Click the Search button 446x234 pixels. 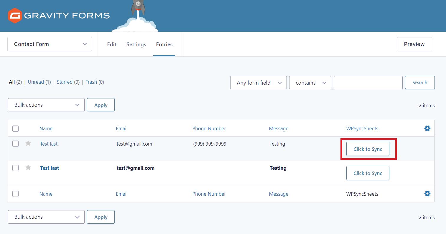click(x=420, y=83)
